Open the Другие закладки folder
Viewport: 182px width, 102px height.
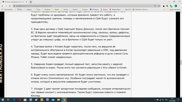174,9
